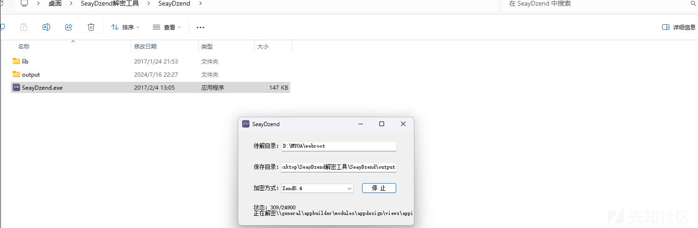Click the date 2024/7/16 22:27
Viewport: 698px width, 228px height.
pyautogui.click(x=156, y=74)
